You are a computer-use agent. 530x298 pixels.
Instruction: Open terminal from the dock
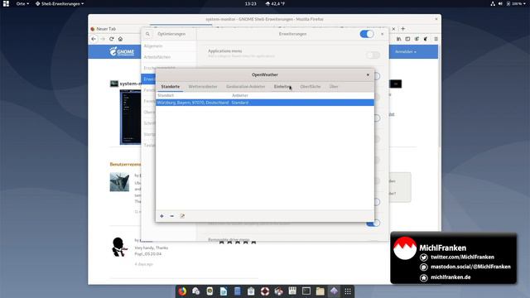[x=306, y=291]
